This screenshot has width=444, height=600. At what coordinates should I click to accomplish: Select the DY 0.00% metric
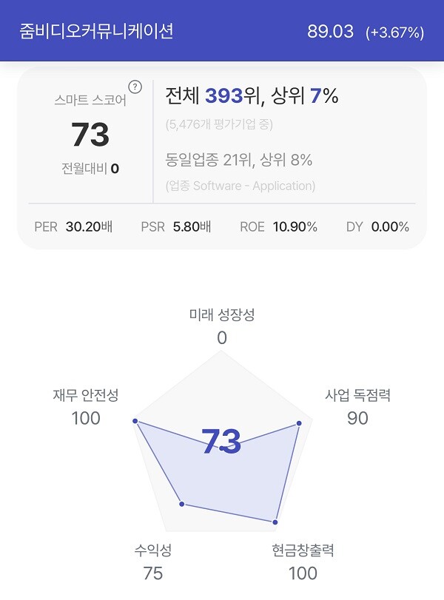377,226
